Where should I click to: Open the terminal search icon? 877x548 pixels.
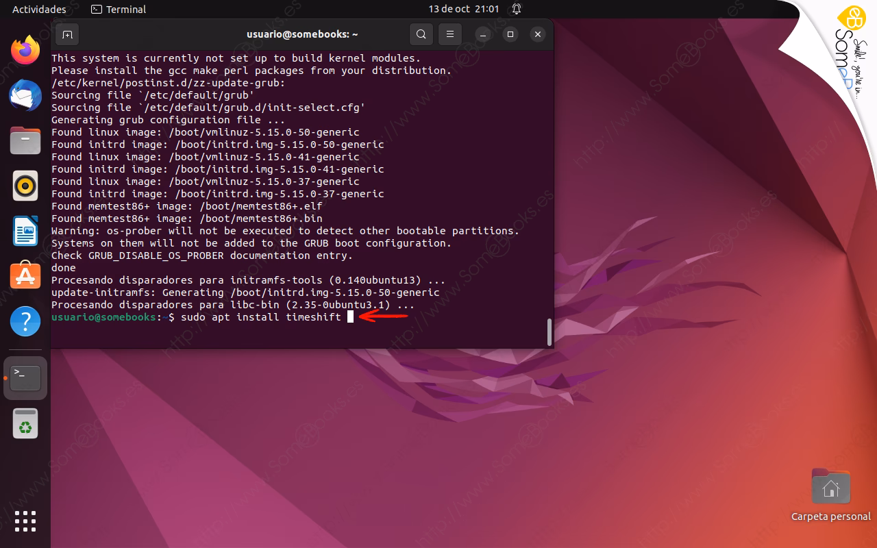click(421, 34)
